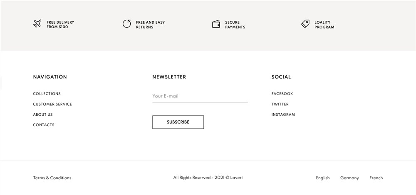Click the price tag loyalty icon

pyautogui.click(x=305, y=24)
